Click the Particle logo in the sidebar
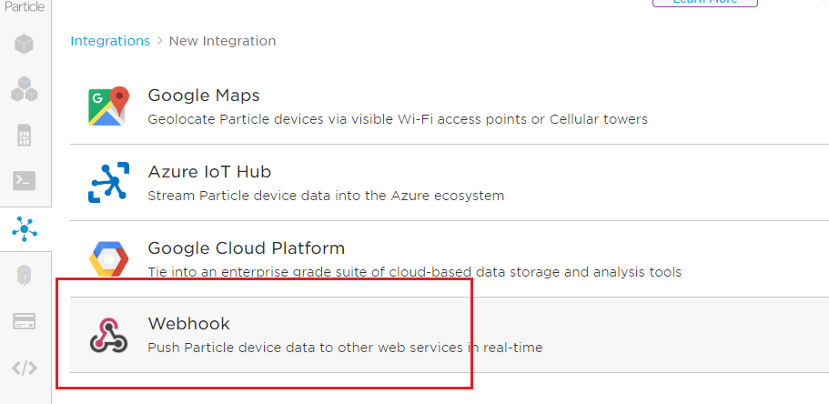Image resolution: width=829 pixels, height=404 pixels. [23, 5]
